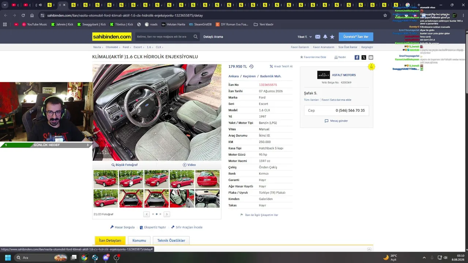
Task: Open the Teknik Özellikler tab
Action: pyautogui.click(x=171, y=240)
